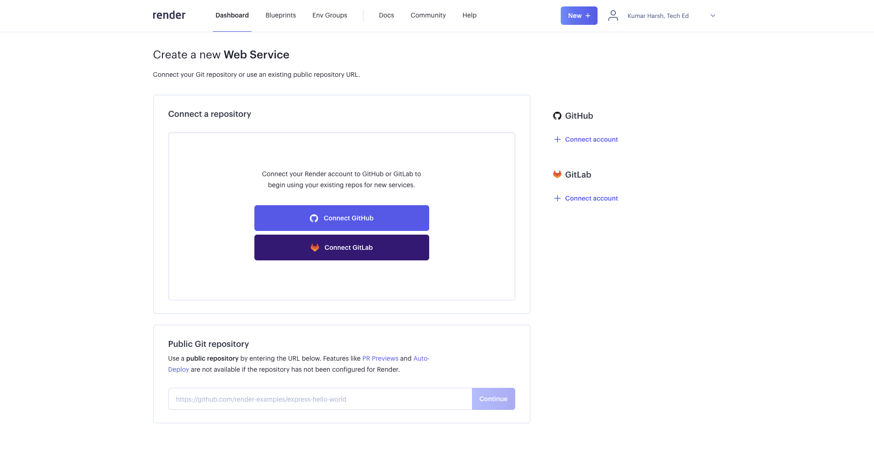
Task: Click the user profile avatar icon
Action: click(x=613, y=16)
